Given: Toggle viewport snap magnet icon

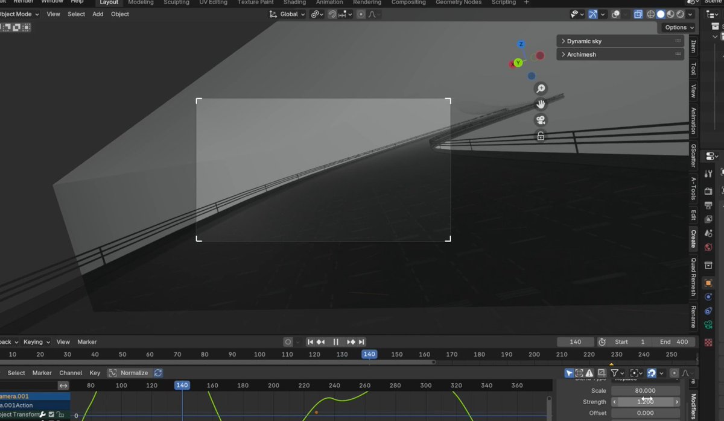Looking at the screenshot, I should click(332, 14).
